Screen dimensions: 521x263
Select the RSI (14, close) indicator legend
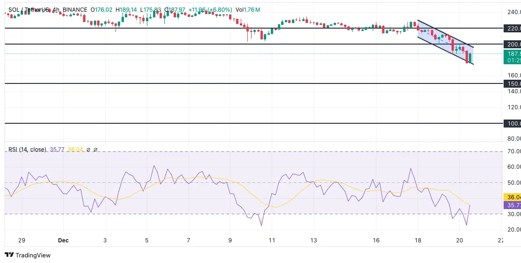pyautogui.click(x=27, y=150)
